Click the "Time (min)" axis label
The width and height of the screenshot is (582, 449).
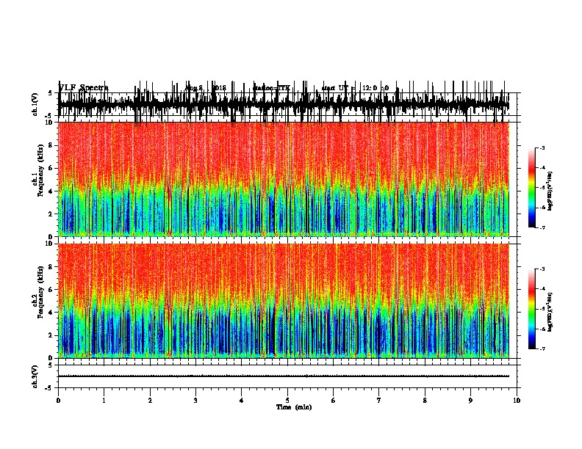point(294,407)
